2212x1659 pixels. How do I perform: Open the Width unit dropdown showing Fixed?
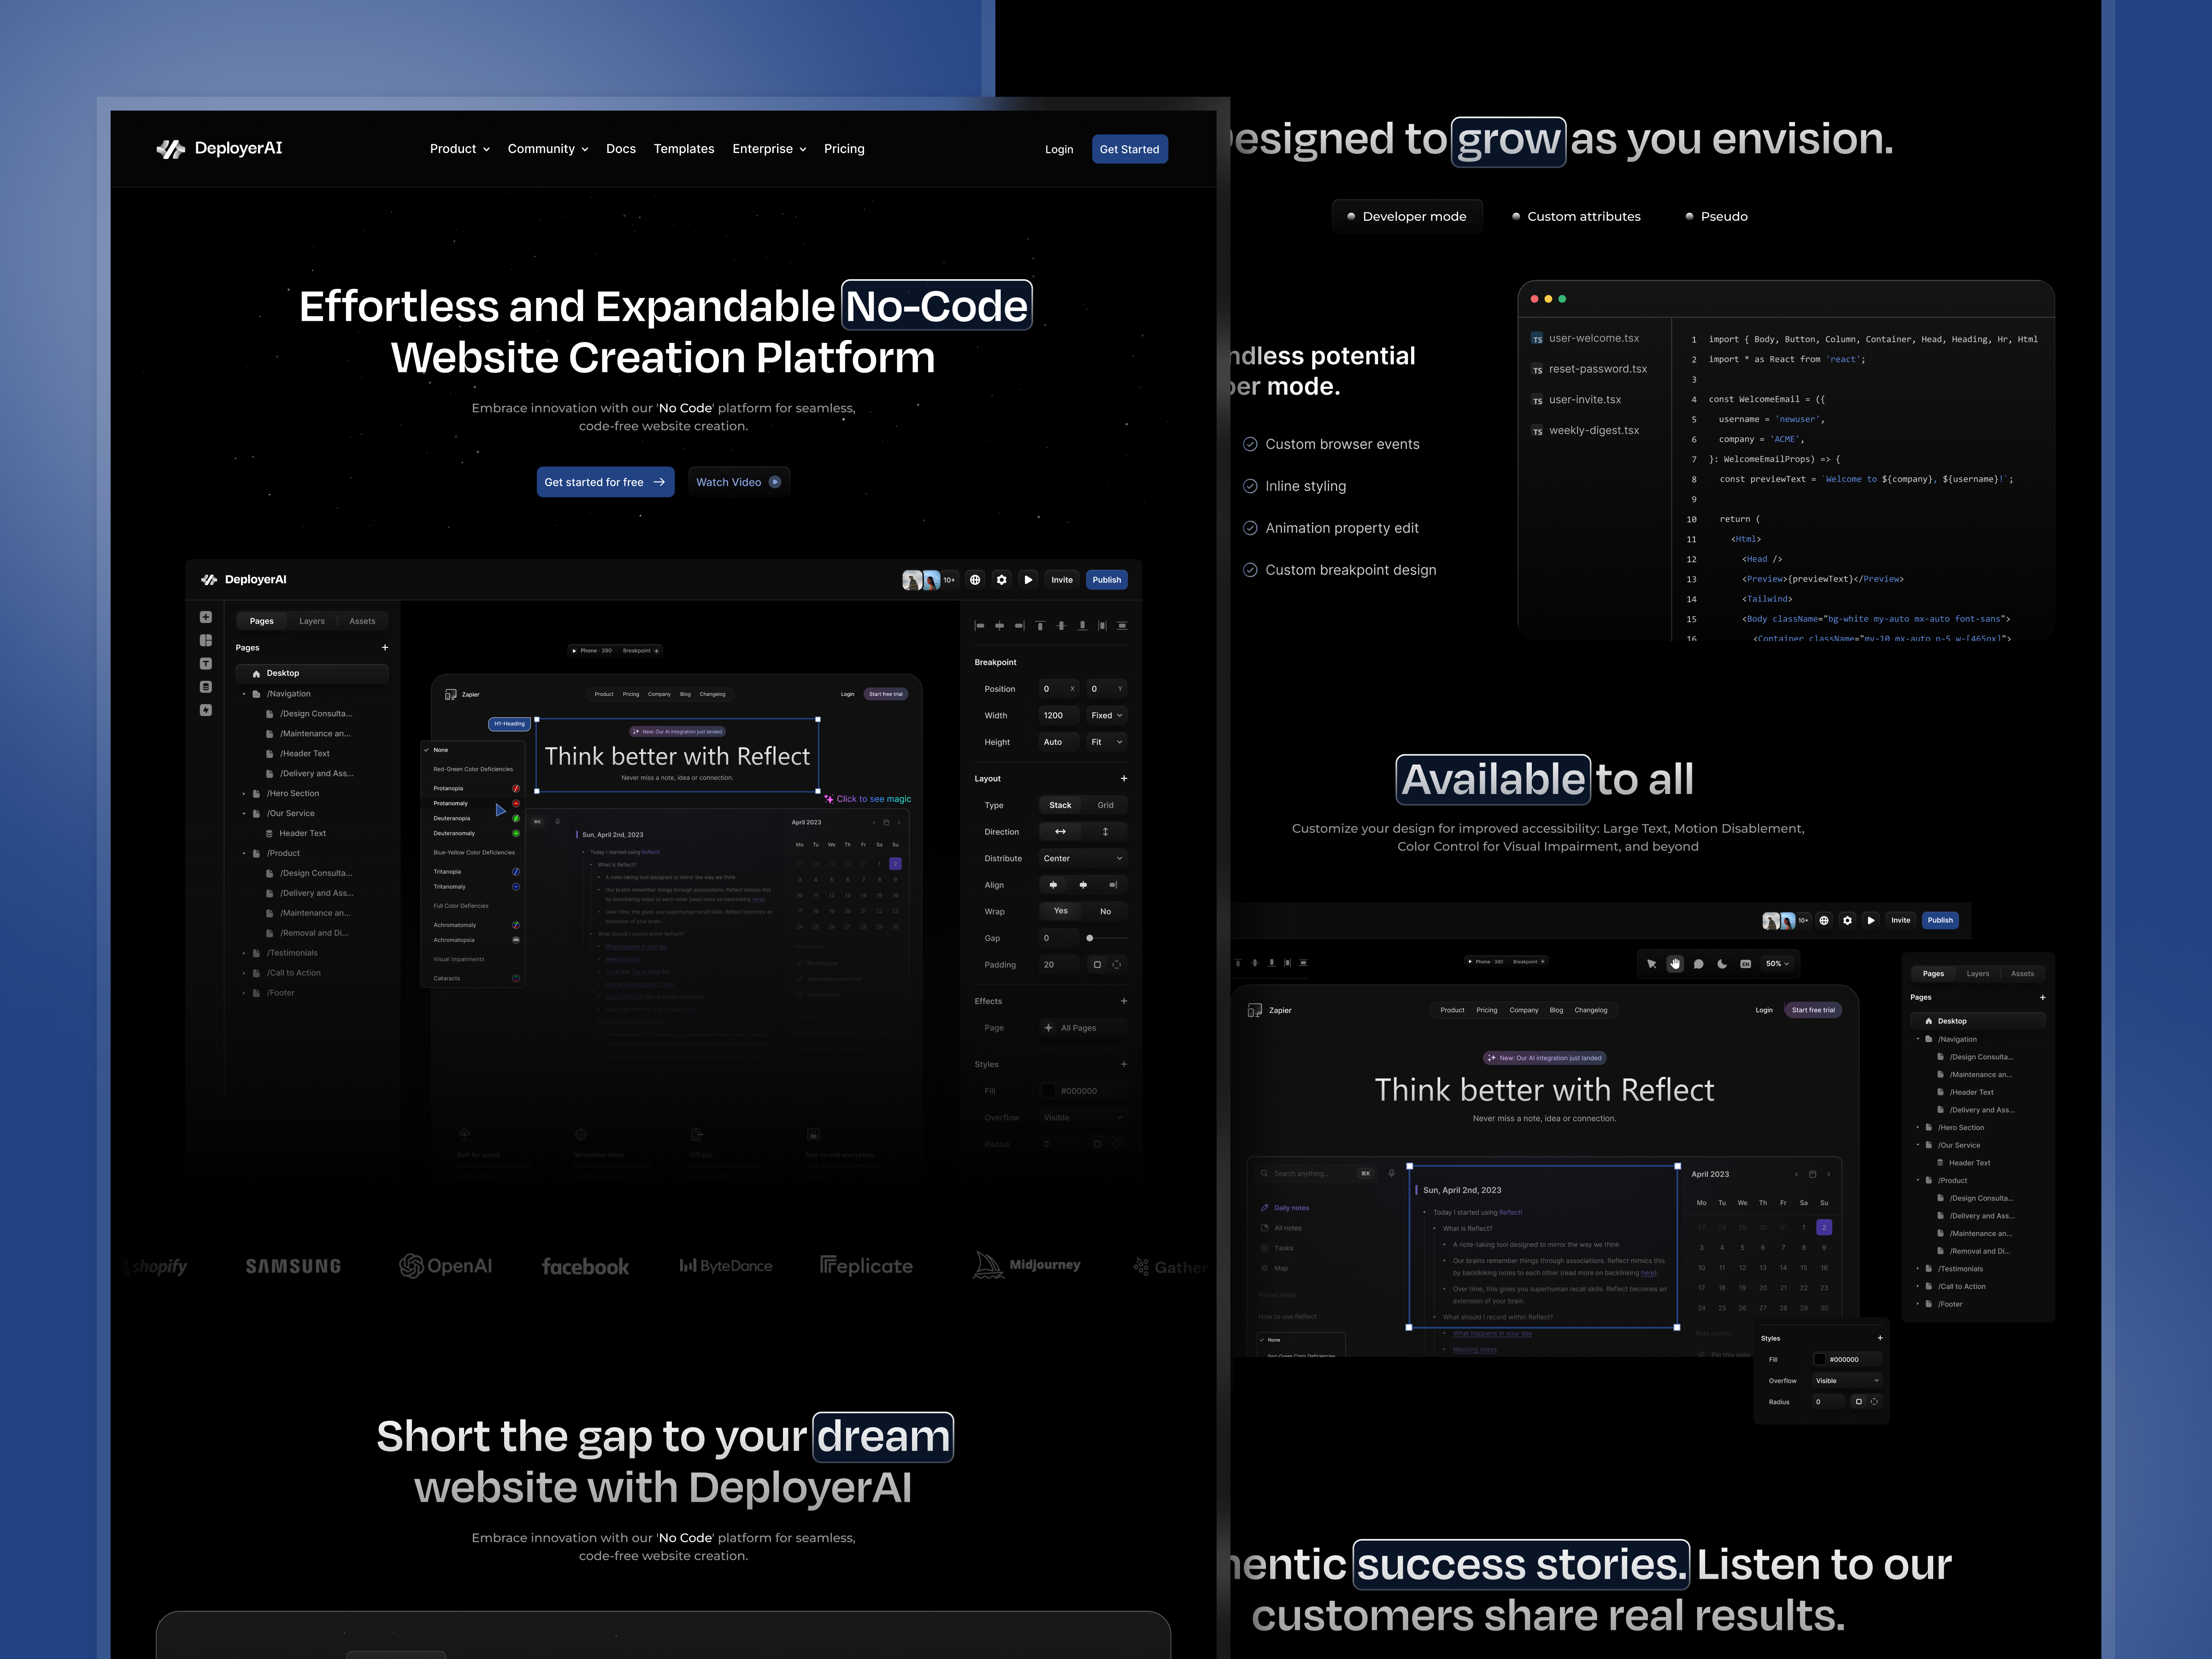click(x=1106, y=715)
